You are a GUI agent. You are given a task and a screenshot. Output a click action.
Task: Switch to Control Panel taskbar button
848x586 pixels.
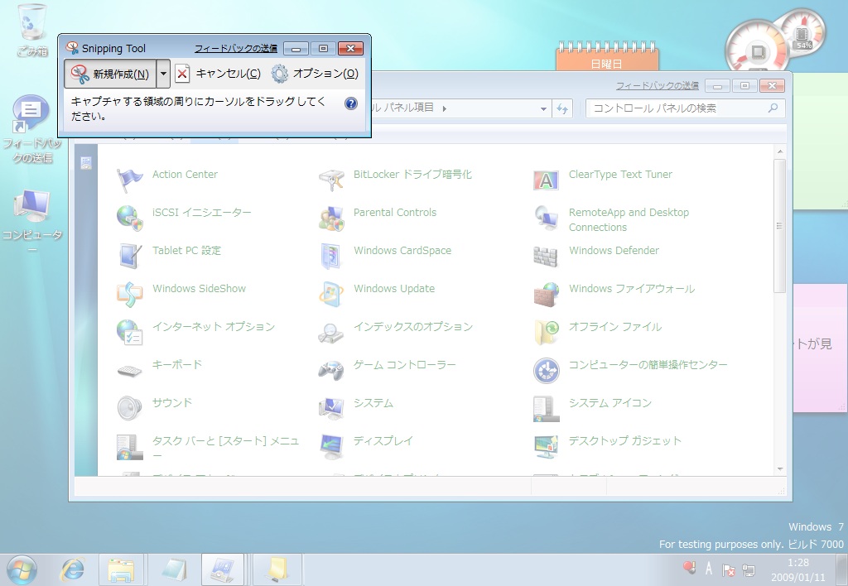click(223, 569)
